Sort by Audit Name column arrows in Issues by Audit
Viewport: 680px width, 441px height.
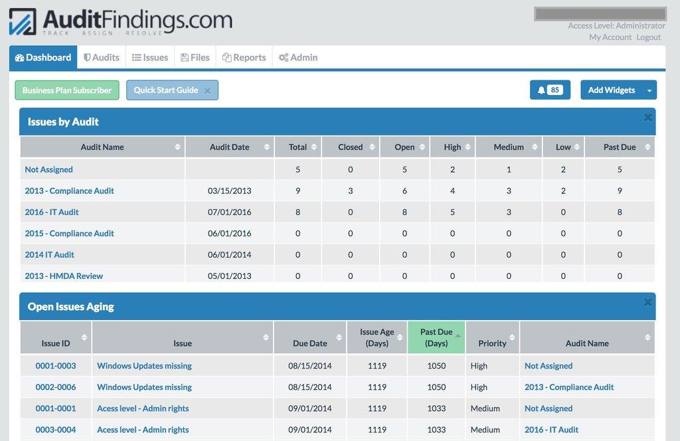(177, 147)
